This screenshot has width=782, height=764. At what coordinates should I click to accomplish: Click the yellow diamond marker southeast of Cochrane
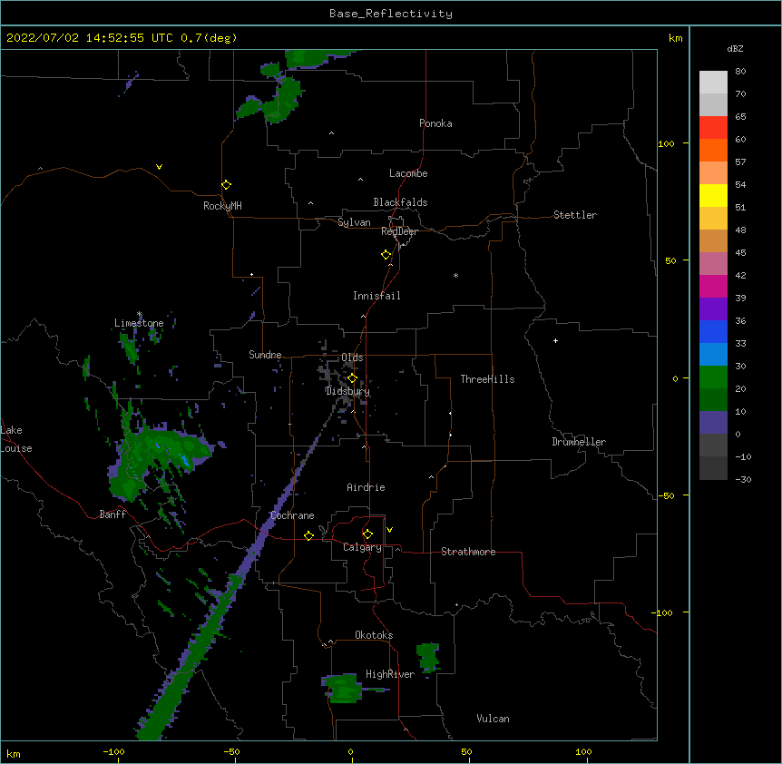(x=308, y=535)
